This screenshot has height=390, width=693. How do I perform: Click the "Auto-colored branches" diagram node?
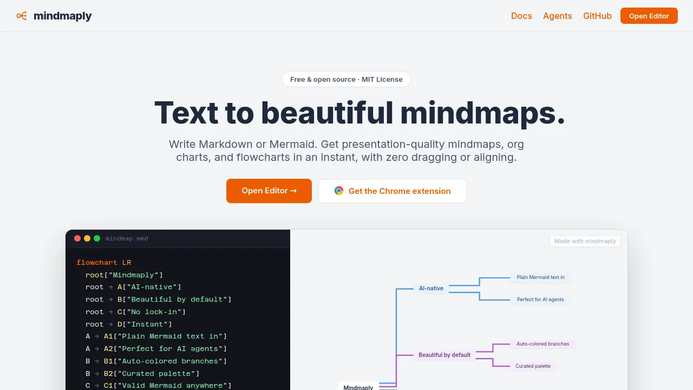pos(542,344)
